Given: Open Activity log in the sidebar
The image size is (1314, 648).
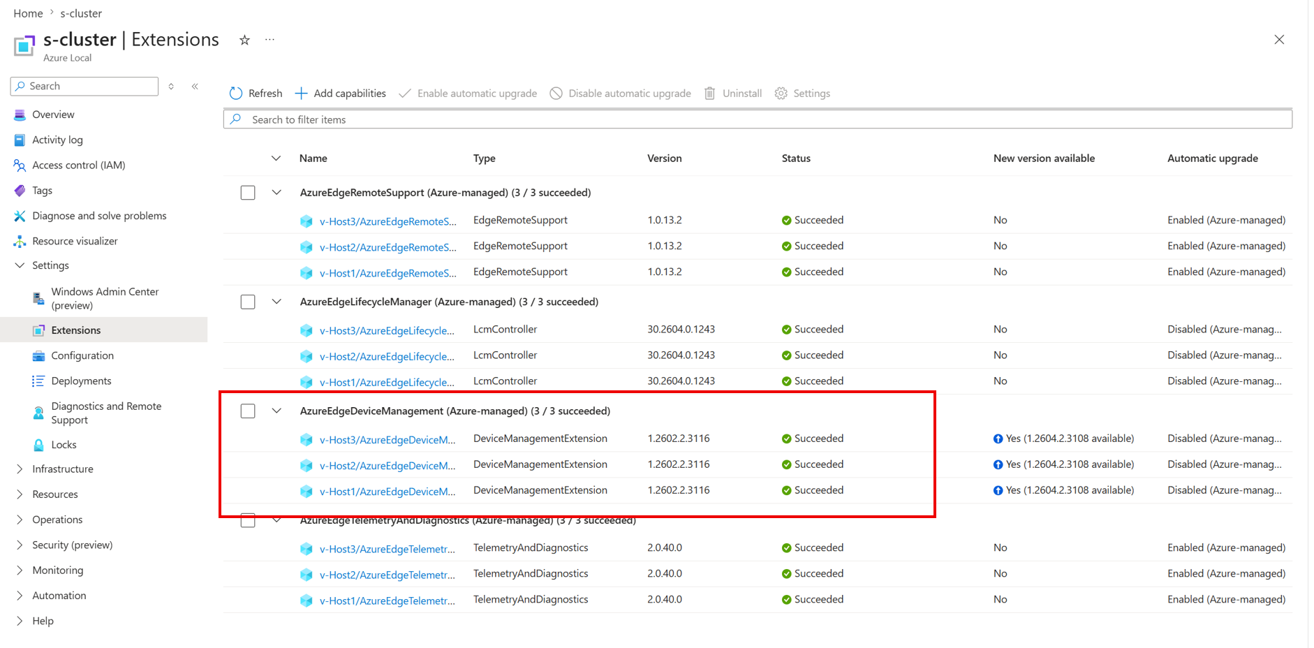Looking at the screenshot, I should 57,140.
